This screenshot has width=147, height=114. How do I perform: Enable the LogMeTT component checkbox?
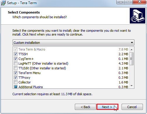point(15,63)
